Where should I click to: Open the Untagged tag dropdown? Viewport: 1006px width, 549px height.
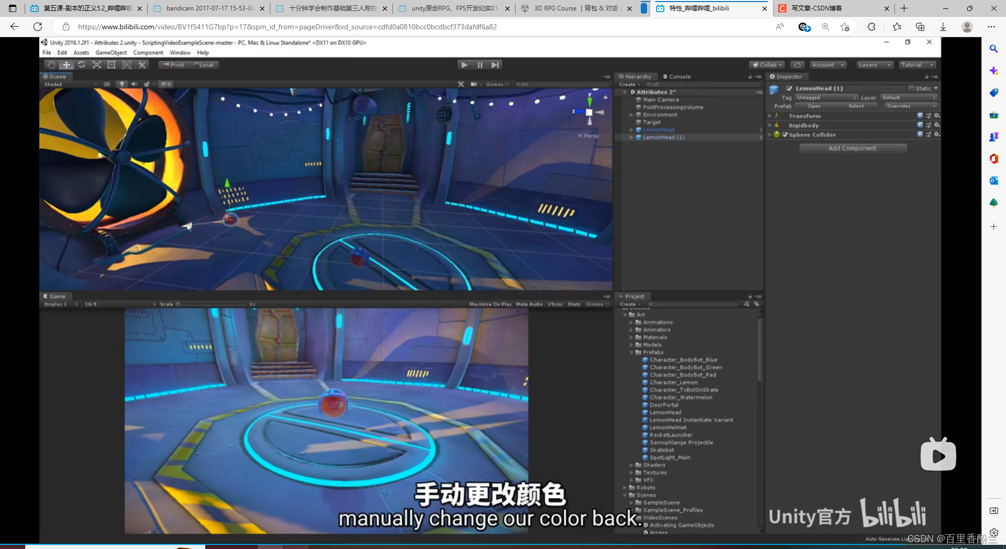(x=826, y=97)
